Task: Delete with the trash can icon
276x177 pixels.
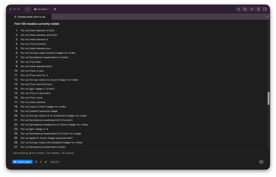Action: pos(258,9)
